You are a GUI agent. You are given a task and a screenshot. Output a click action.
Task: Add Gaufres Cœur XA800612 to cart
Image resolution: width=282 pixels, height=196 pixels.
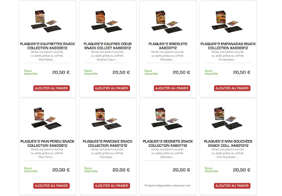(111, 88)
